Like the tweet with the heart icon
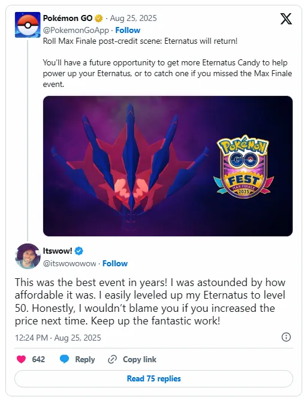The image size is (307, 400). (21, 359)
